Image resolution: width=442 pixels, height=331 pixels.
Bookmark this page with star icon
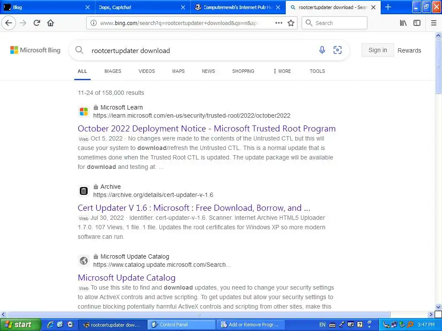pos(291,23)
